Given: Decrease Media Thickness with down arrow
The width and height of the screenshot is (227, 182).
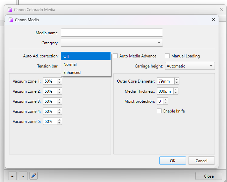Looking at the screenshot, I should pos(176,93).
